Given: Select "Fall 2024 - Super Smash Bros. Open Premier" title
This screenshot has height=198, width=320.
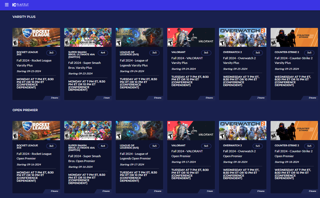Looking at the screenshot, I should click(x=85, y=158).
